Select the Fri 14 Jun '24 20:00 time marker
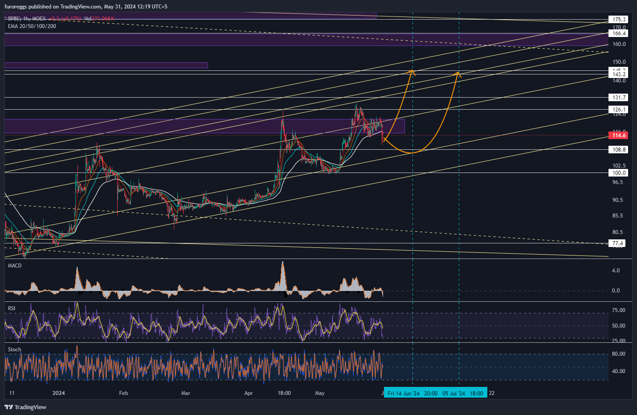 pyautogui.click(x=412, y=393)
